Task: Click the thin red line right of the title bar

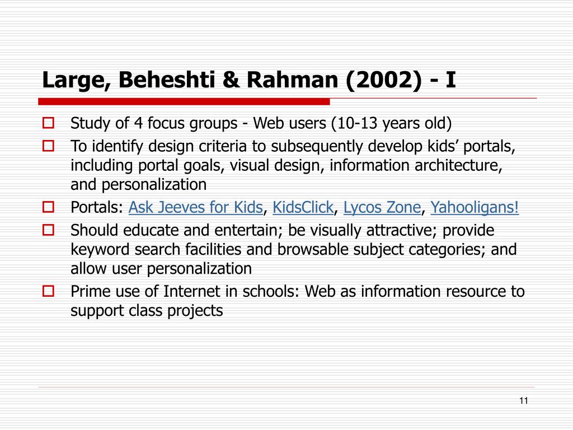Action: (434, 98)
